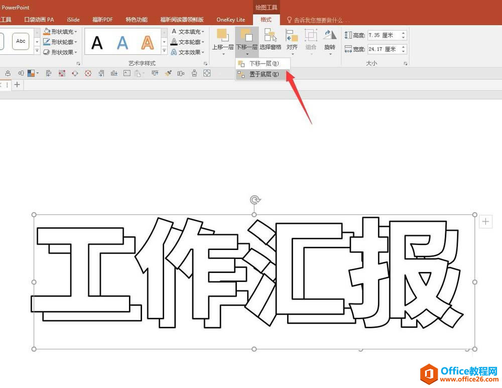Open the 旋转 rotate menu

click(x=330, y=41)
